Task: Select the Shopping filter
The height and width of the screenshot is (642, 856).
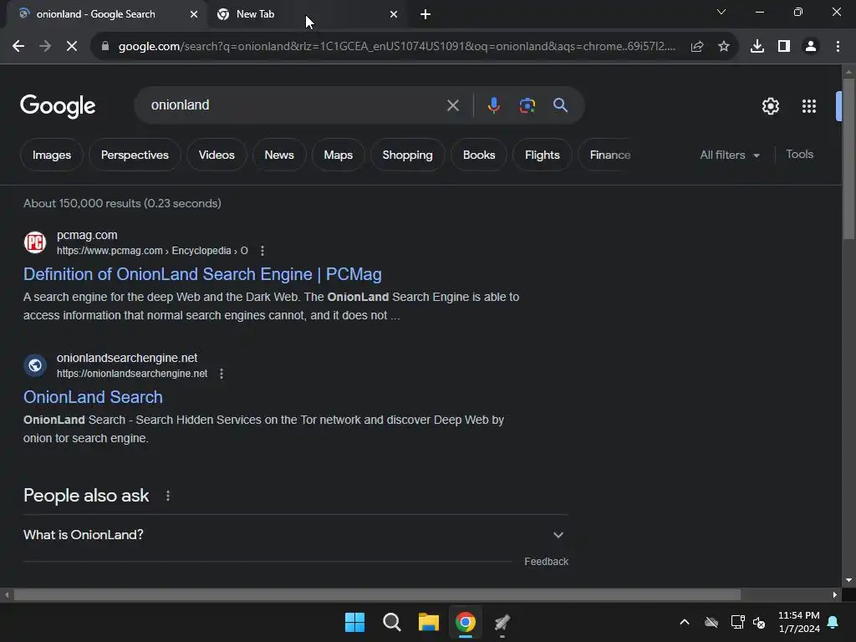Action: click(407, 155)
